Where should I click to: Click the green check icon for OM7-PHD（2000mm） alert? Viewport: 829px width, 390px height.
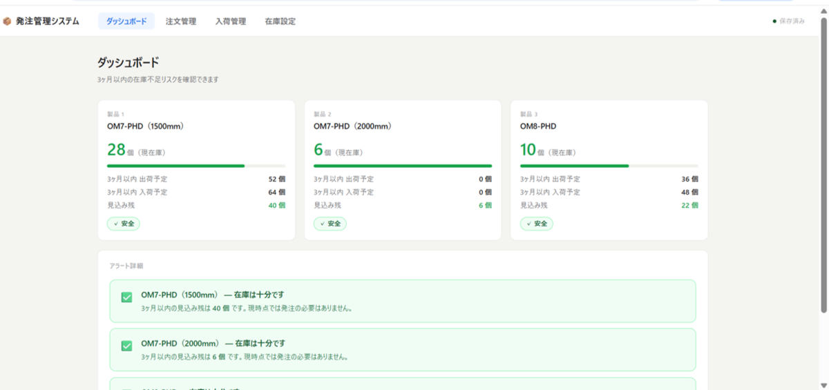point(126,346)
